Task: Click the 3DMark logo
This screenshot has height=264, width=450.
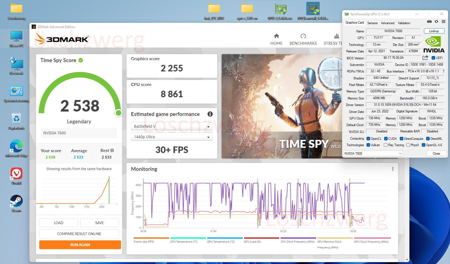Action: (x=62, y=39)
